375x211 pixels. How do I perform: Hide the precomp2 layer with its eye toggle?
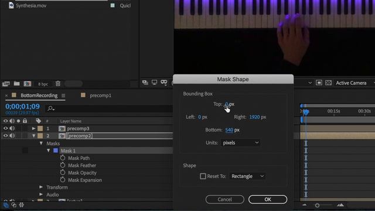[5, 135]
